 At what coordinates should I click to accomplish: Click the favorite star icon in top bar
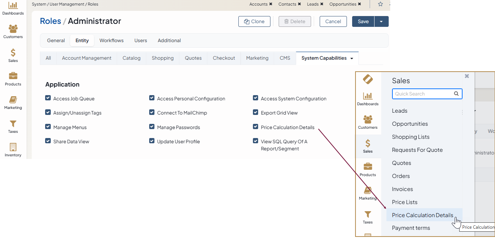point(380,4)
